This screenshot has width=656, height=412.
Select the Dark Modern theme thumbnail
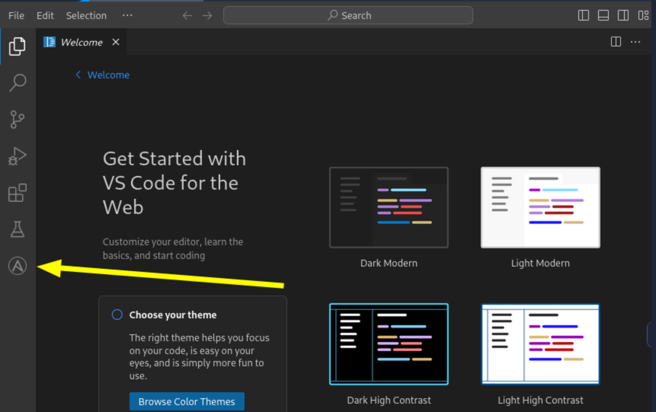389,208
